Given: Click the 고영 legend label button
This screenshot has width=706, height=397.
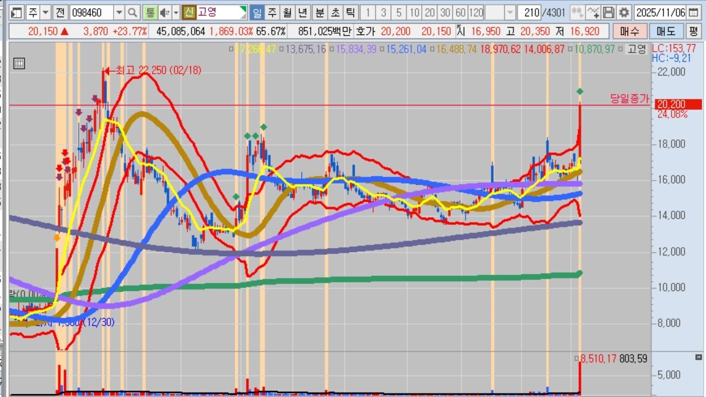Looking at the screenshot, I should click(637, 49).
